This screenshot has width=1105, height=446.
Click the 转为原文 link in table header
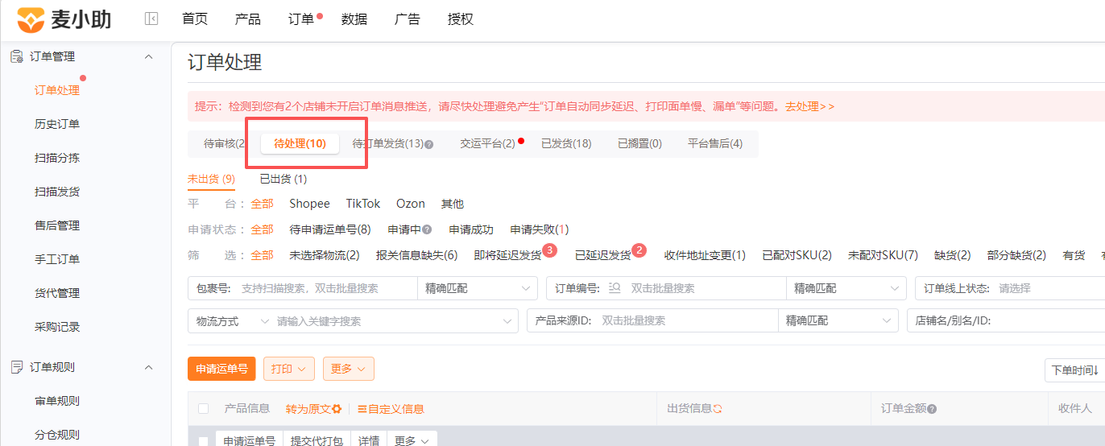[308, 409]
